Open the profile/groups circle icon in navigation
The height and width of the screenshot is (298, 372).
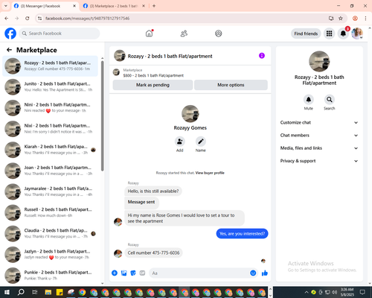point(219,34)
